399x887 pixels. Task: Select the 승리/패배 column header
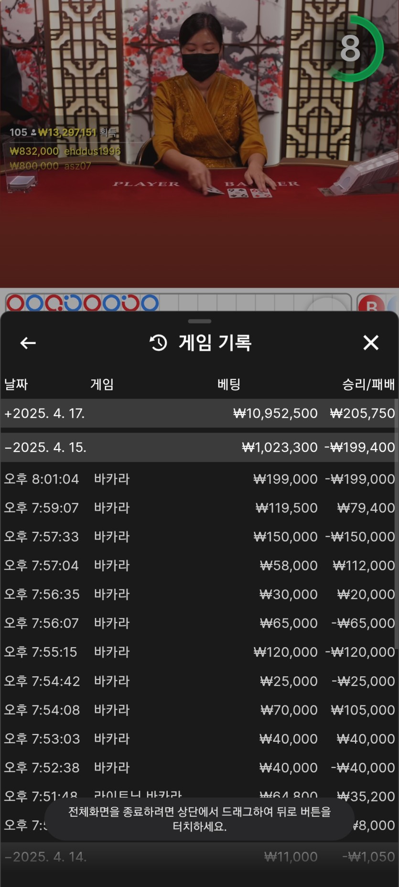(368, 384)
